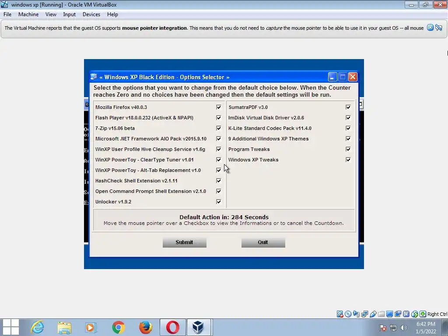The width and height of the screenshot is (448, 336).
Task: Click the don't-show-again notification icon
Action: [x=439, y=28]
